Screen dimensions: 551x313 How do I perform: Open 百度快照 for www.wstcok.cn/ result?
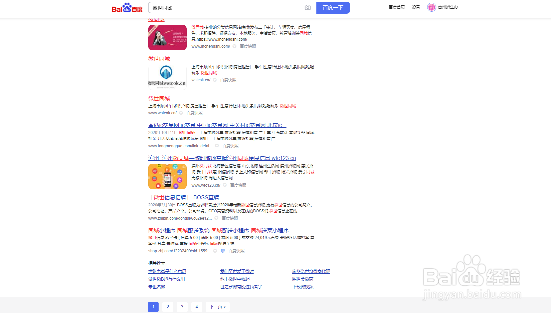point(194,113)
